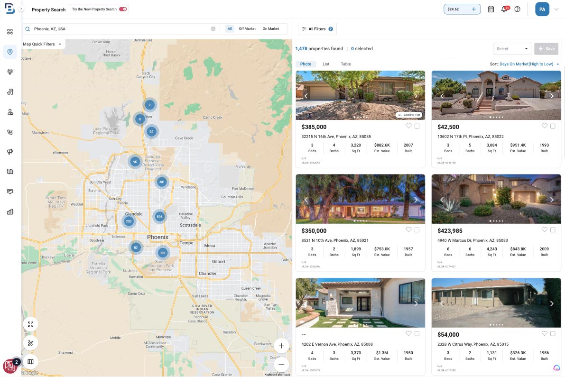Open the notifications bell with 9+ badge
The image size is (565, 377).
(504, 9)
